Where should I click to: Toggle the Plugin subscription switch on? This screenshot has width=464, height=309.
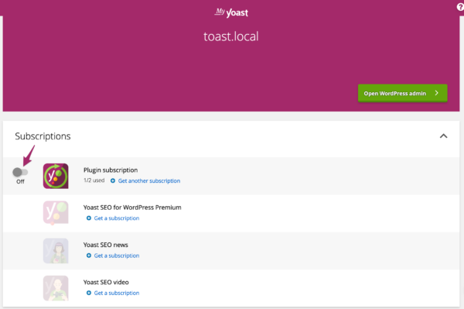point(20,172)
